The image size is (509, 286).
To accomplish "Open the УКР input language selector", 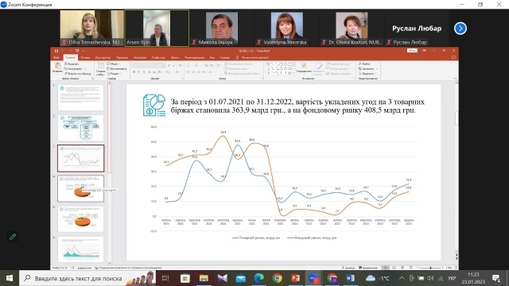I will [452, 278].
